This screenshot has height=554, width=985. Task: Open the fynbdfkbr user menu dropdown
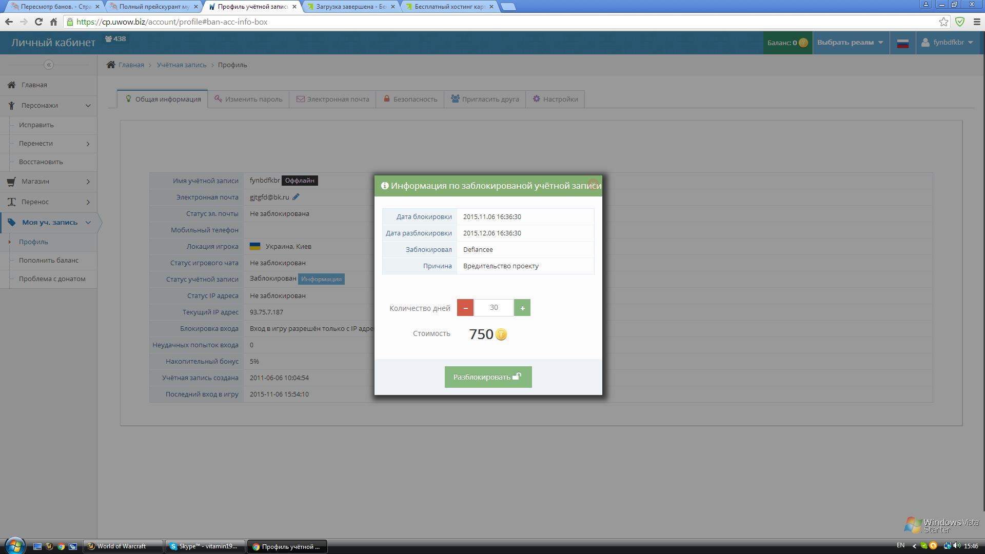coord(948,43)
